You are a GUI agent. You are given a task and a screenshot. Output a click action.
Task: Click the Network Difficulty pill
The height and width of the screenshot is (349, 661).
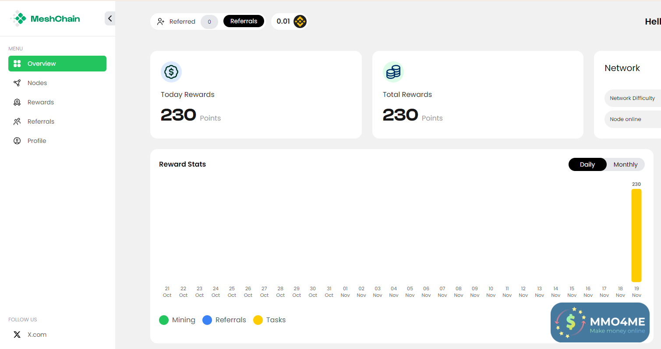point(632,98)
